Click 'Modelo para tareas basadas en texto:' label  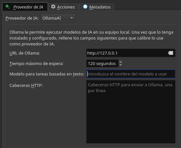(47, 74)
